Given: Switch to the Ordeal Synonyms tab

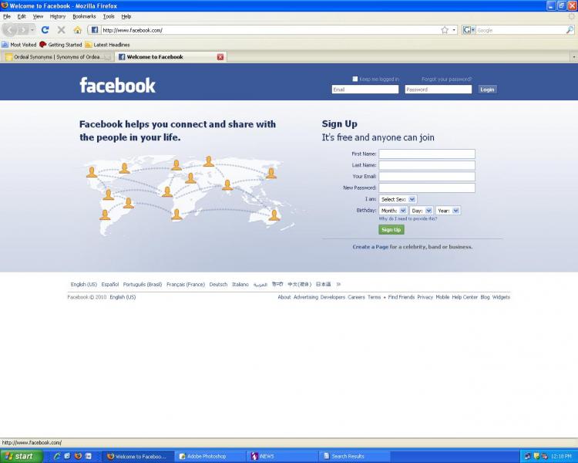Looking at the screenshot, I should tap(57, 57).
